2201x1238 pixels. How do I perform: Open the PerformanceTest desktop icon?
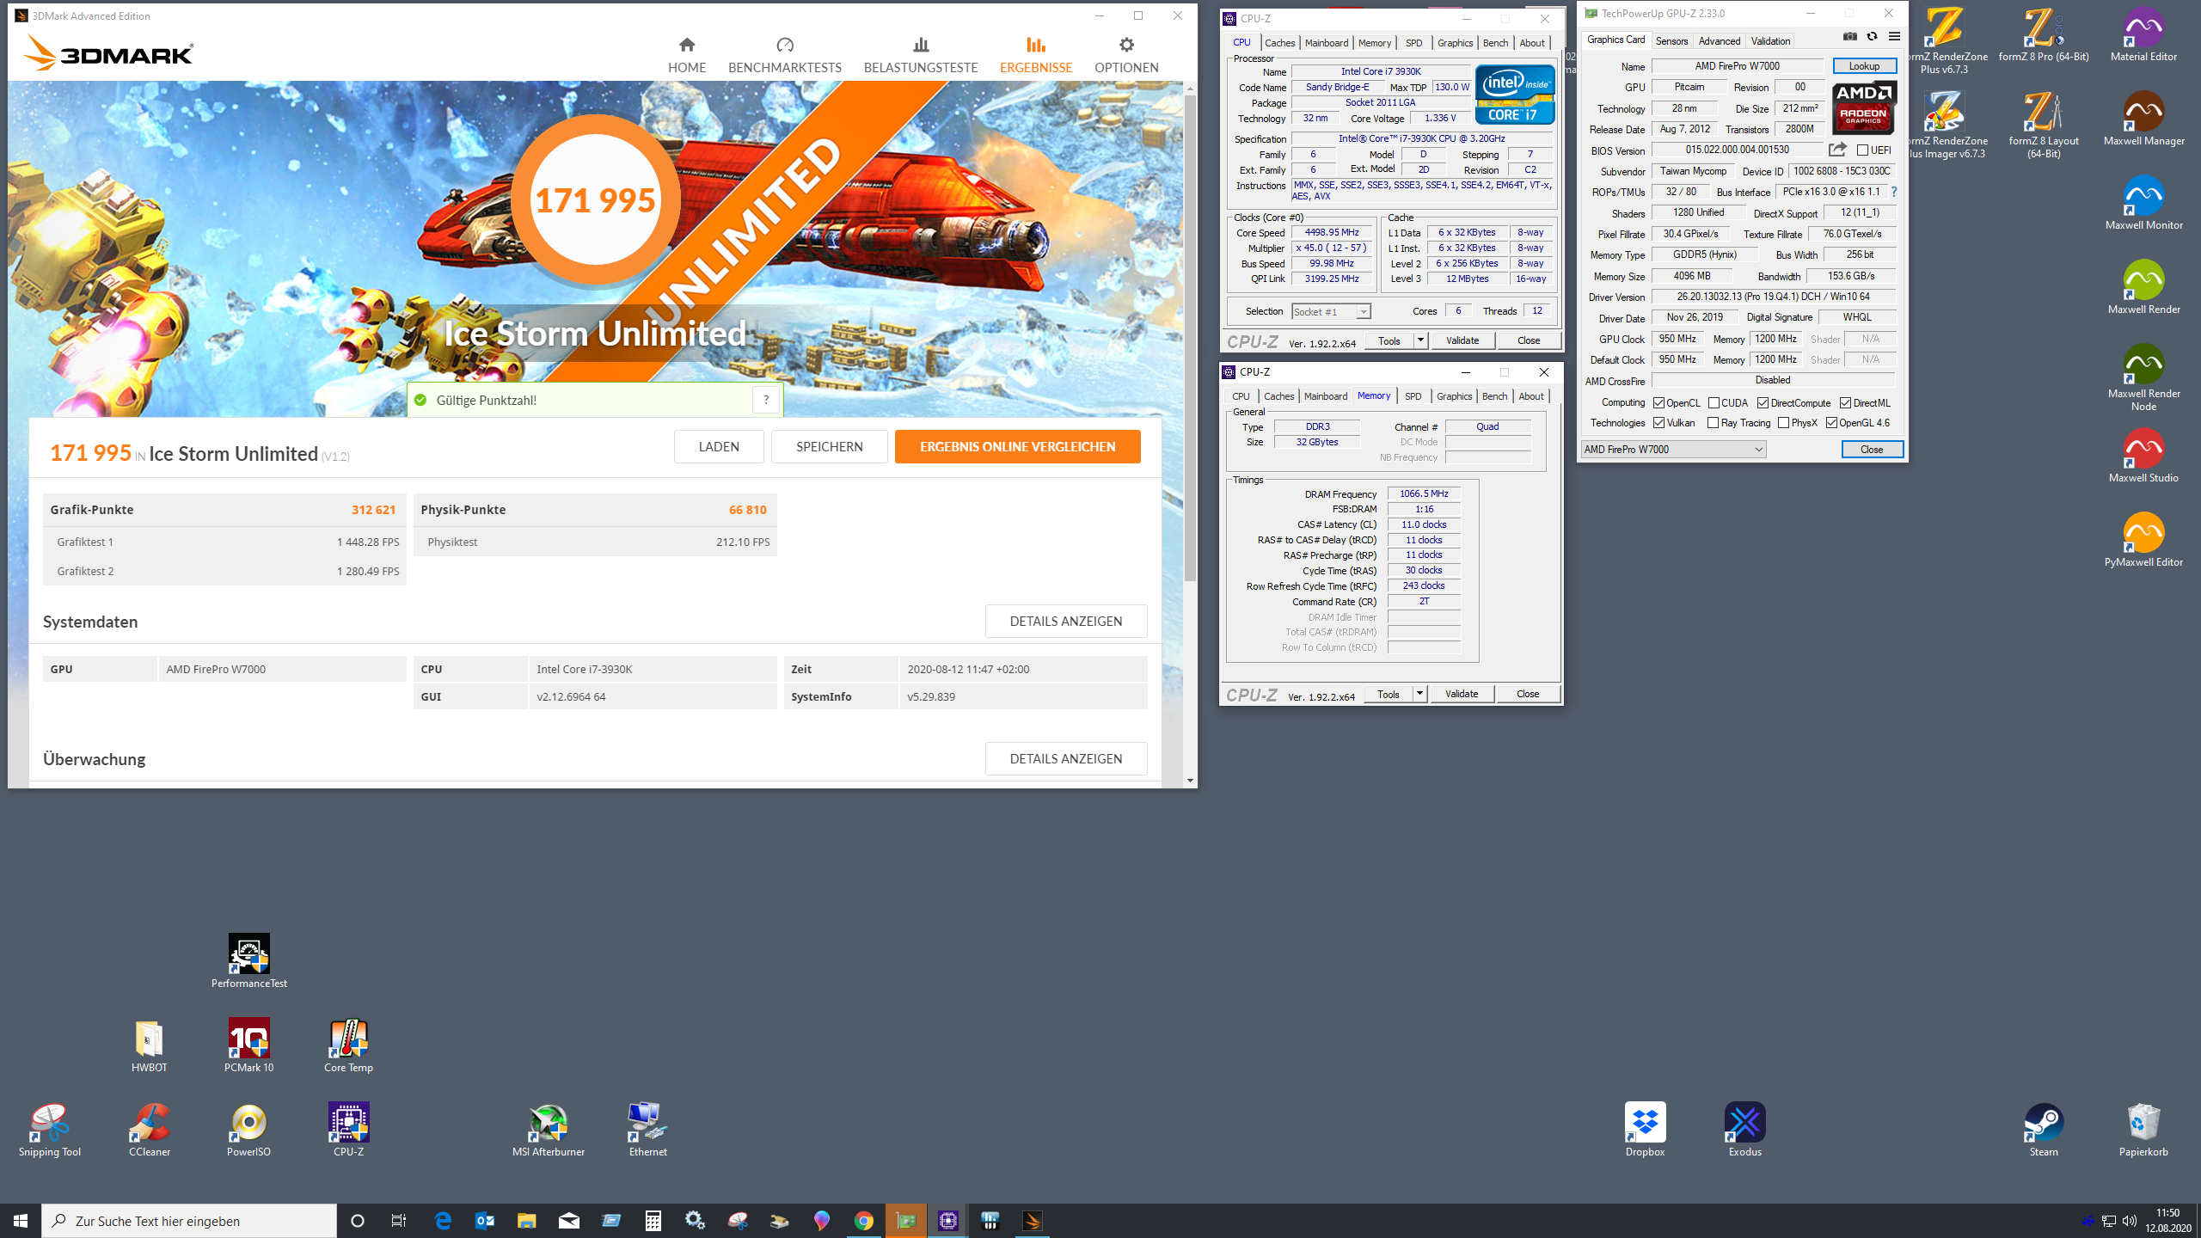[249, 962]
